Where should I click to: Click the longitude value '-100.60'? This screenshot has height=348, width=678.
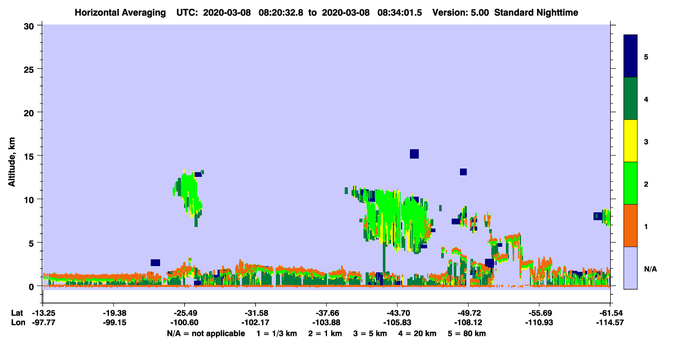185,322
